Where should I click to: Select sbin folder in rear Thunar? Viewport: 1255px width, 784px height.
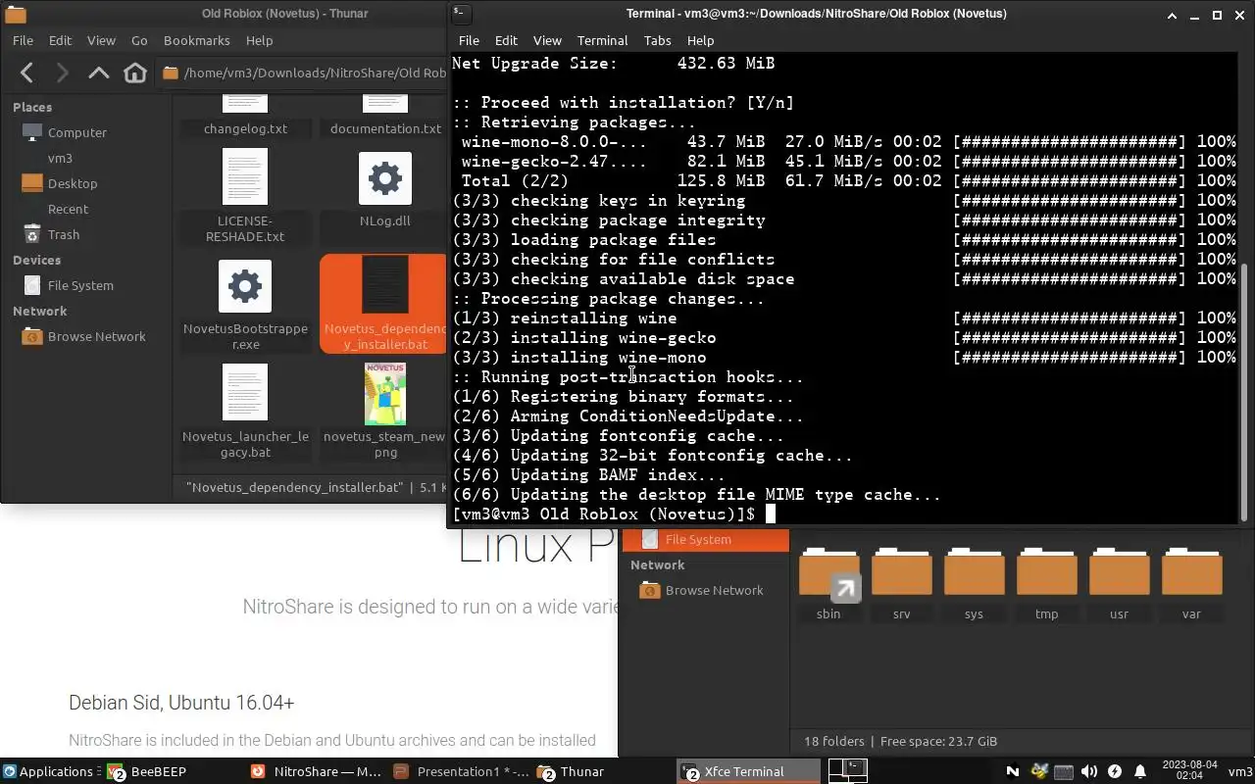click(x=828, y=583)
